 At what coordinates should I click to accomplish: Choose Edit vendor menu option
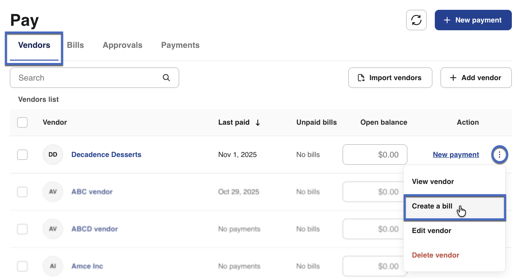coord(432,231)
